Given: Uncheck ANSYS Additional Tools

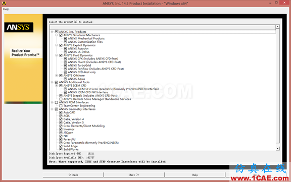Looking at the screenshot, I should tap(57, 82).
